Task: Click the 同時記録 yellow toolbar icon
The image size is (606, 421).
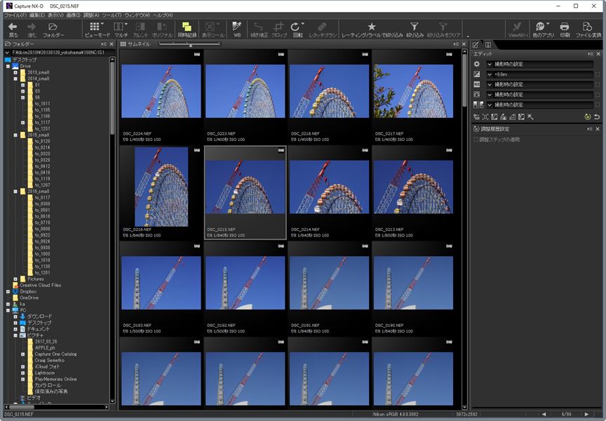Action: 187,29
